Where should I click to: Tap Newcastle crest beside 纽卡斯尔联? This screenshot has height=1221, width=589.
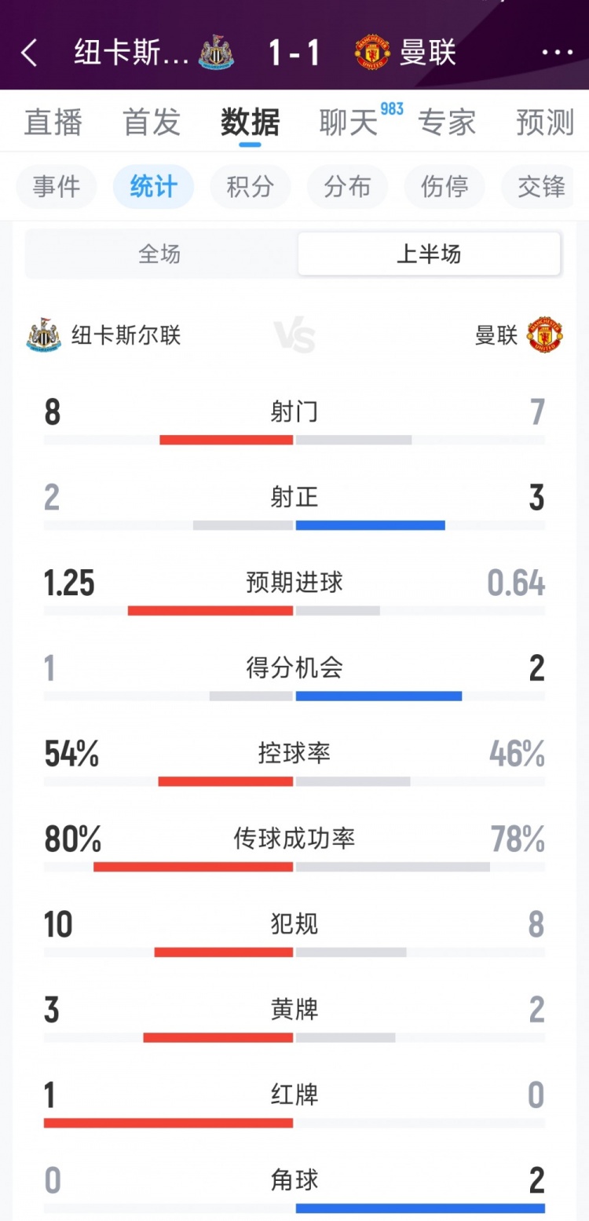[x=43, y=335]
